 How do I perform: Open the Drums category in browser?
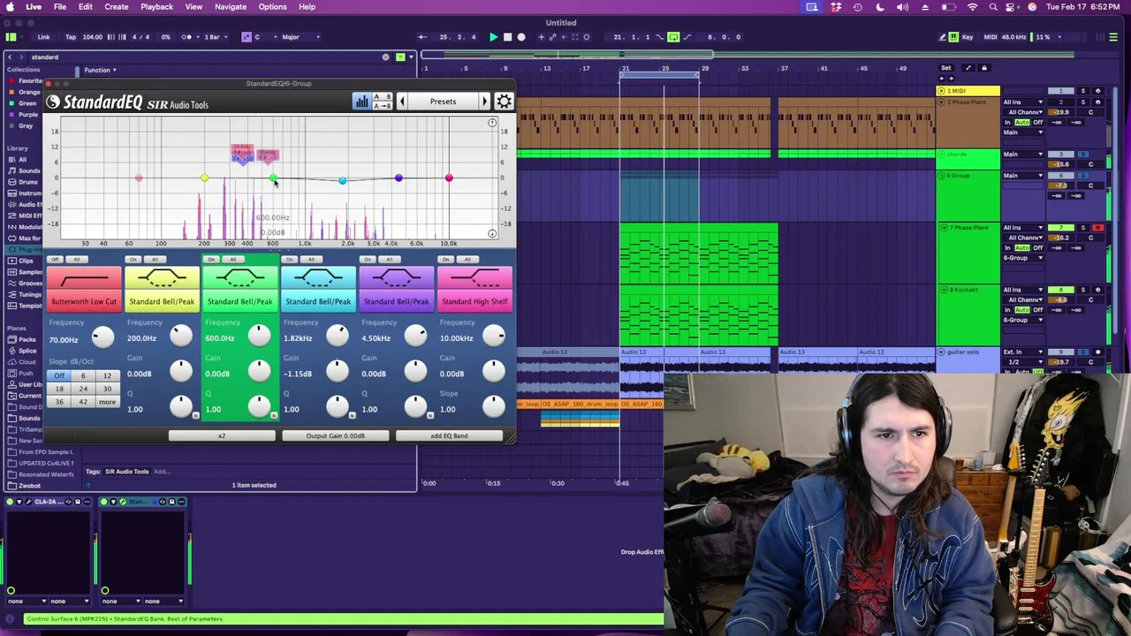point(28,182)
